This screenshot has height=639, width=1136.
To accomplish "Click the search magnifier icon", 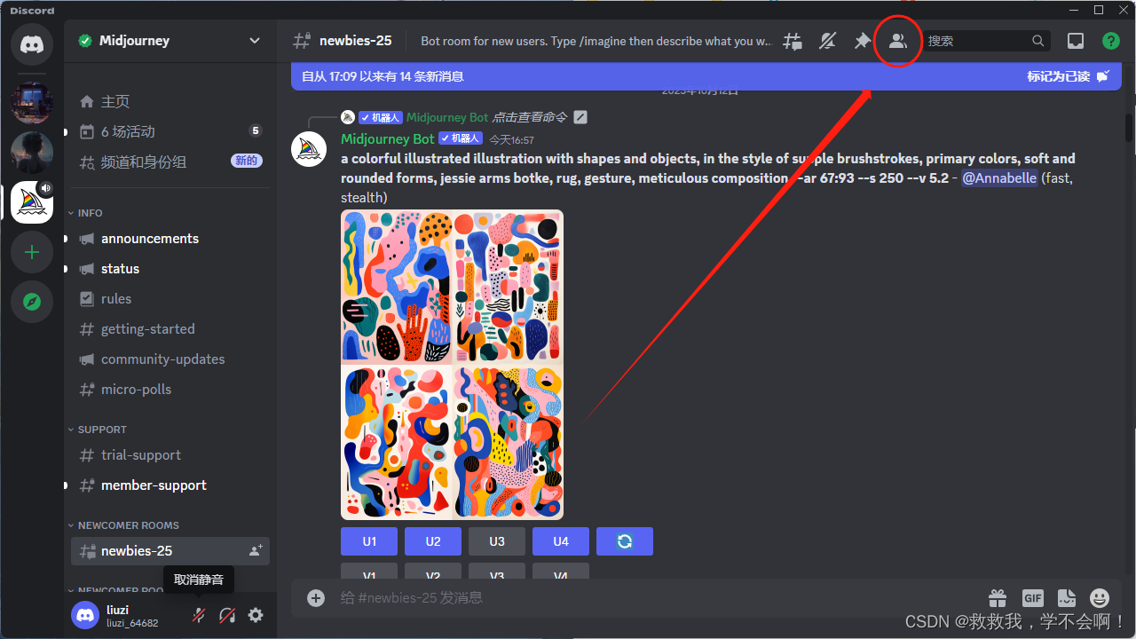I will [x=1038, y=41].
